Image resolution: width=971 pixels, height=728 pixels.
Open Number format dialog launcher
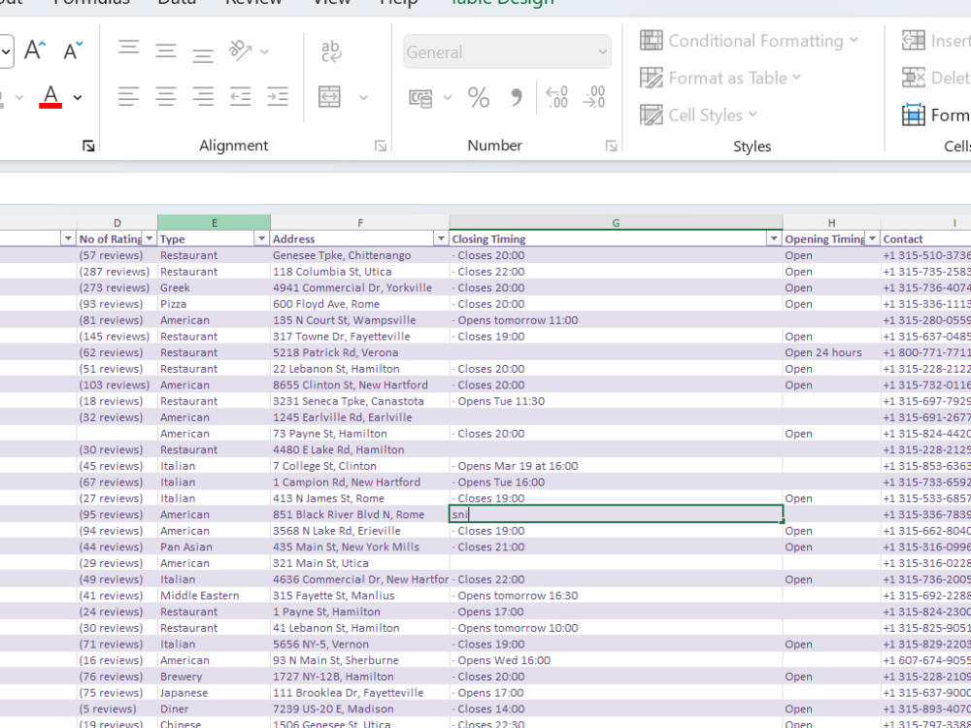coord(611,147)
